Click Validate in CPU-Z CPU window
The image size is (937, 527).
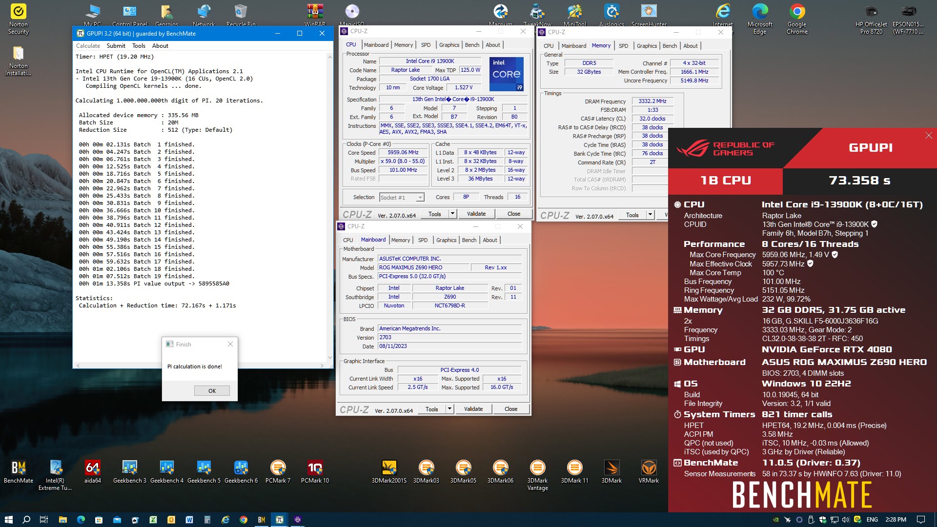476,214
